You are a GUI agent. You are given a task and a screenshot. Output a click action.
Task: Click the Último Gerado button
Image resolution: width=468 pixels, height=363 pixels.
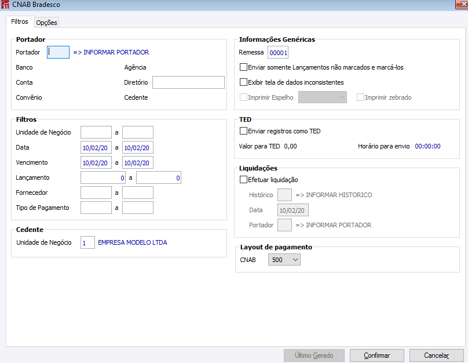[315, 355]
